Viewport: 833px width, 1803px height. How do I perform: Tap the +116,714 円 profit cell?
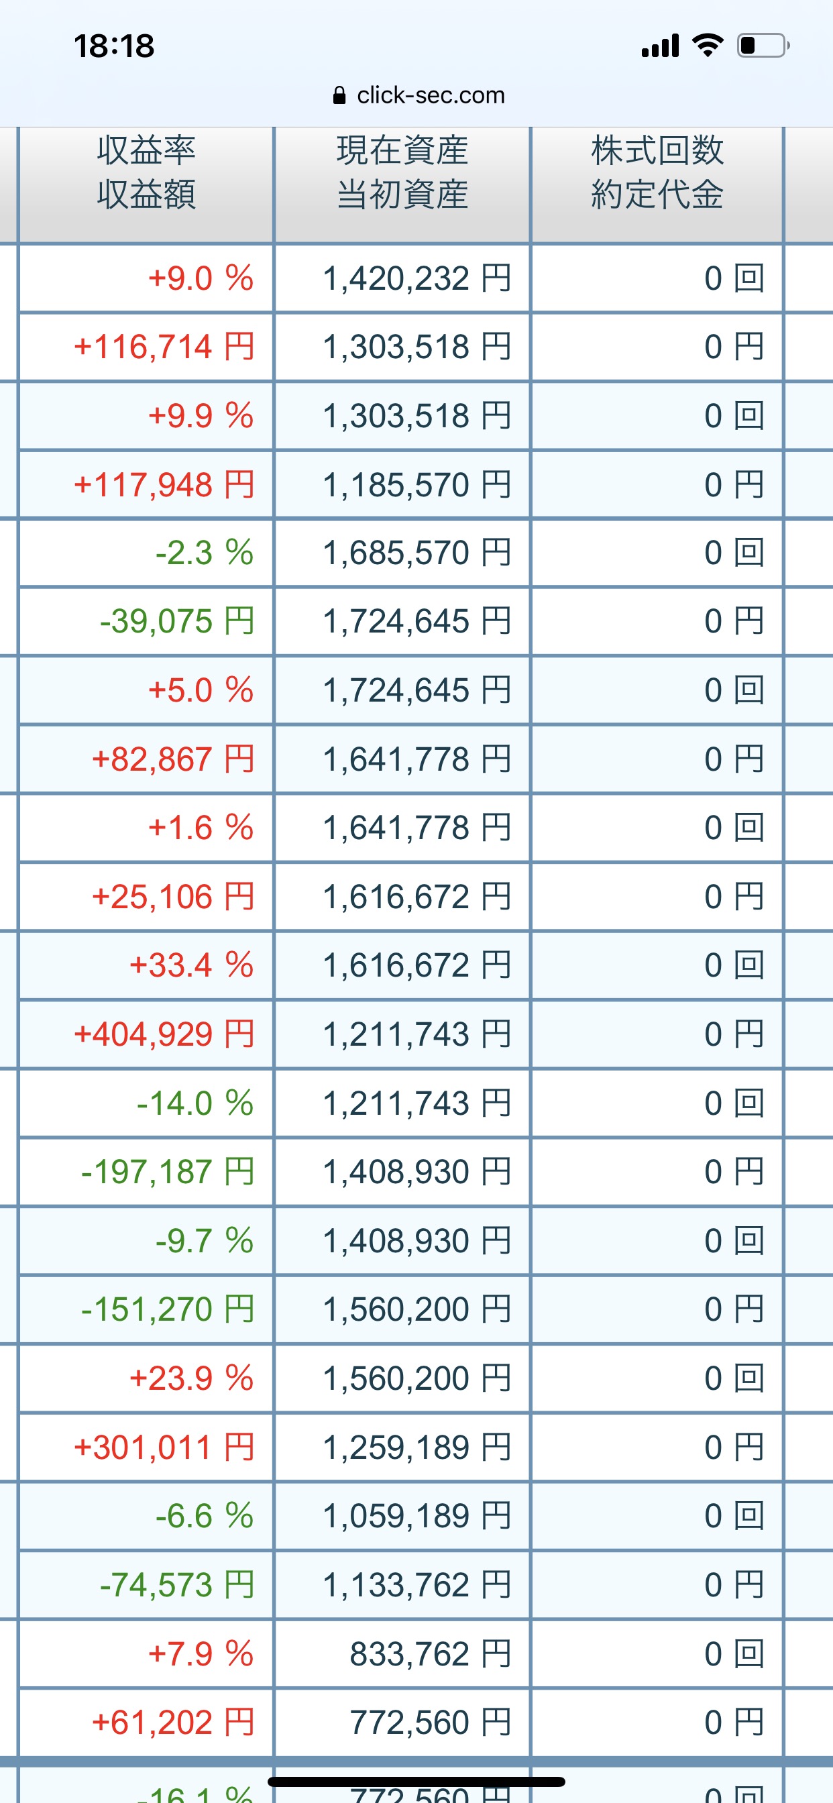coord(164,347)
